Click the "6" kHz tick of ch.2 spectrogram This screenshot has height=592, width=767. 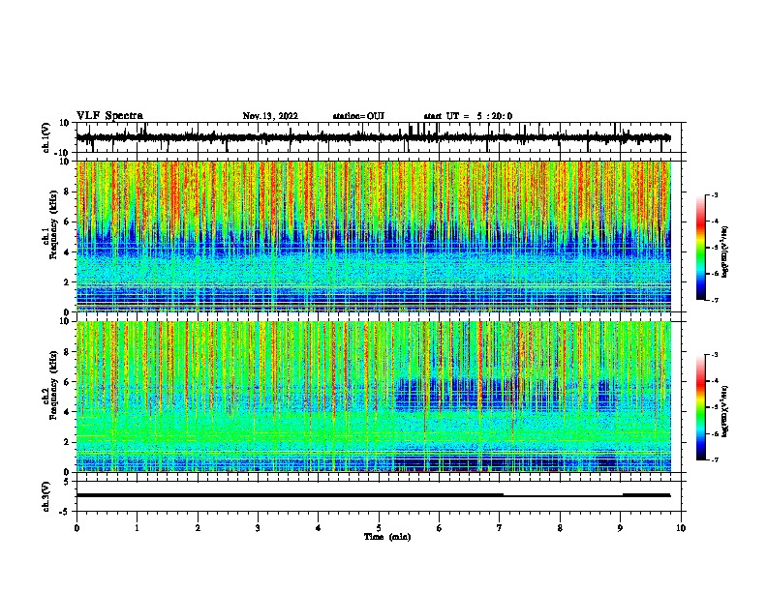pos(67,382)
